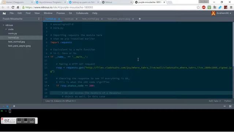Switch to the norm.py editor tab
234x132 pixels.
click(69, 19)
